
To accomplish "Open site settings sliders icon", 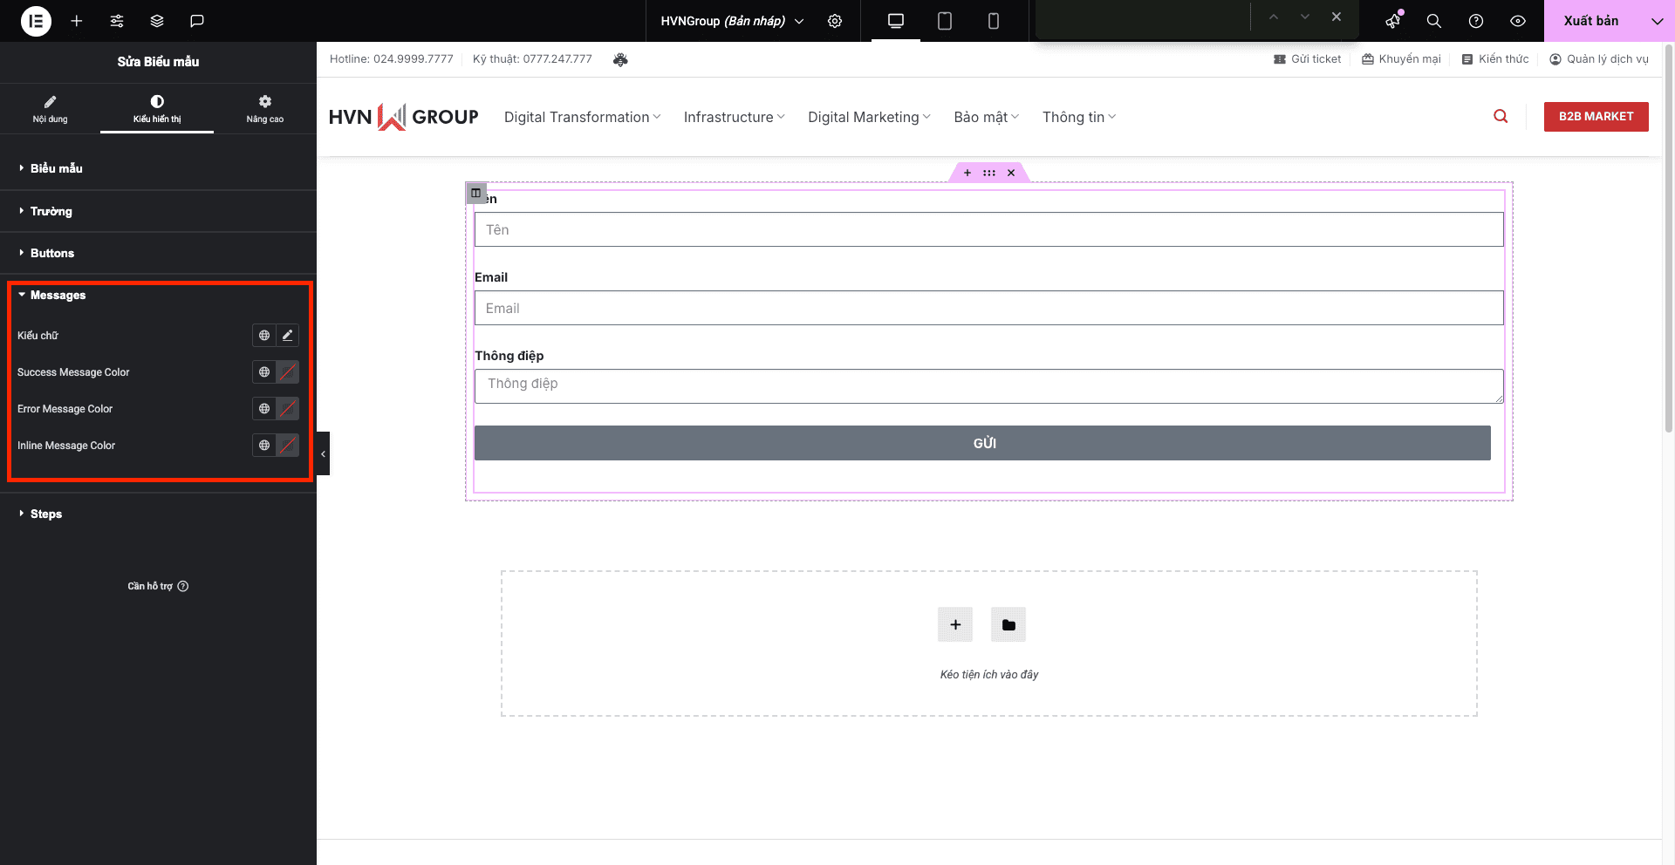I will pos(117,21).
